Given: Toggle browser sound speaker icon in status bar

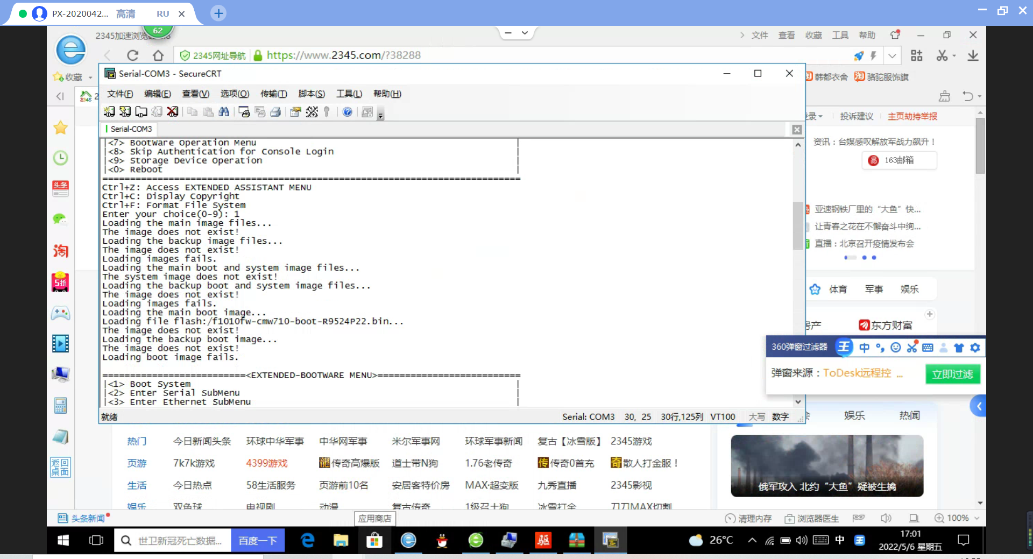Looking at the screenshot, I should coord(886,518).
